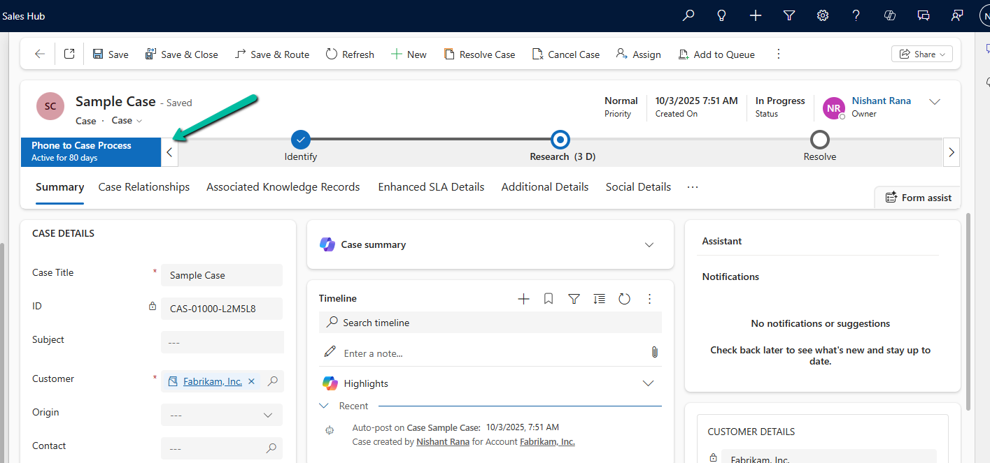Open the Enhanced SLA Details tab
The image size is (990, 463).
(431, 187)
